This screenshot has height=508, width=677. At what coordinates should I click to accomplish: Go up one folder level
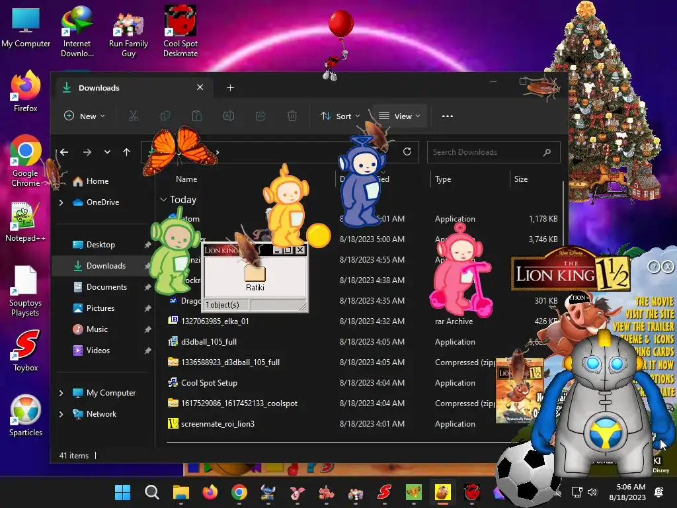tap(126, 152)
